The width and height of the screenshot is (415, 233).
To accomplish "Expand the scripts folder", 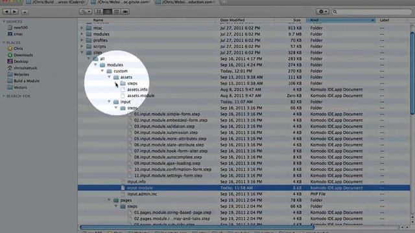I will coord(82,46).
